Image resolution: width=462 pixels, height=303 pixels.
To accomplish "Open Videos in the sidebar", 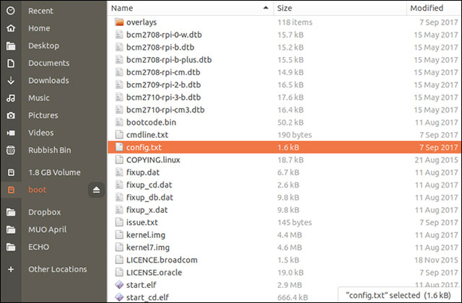I will [41, 133].
